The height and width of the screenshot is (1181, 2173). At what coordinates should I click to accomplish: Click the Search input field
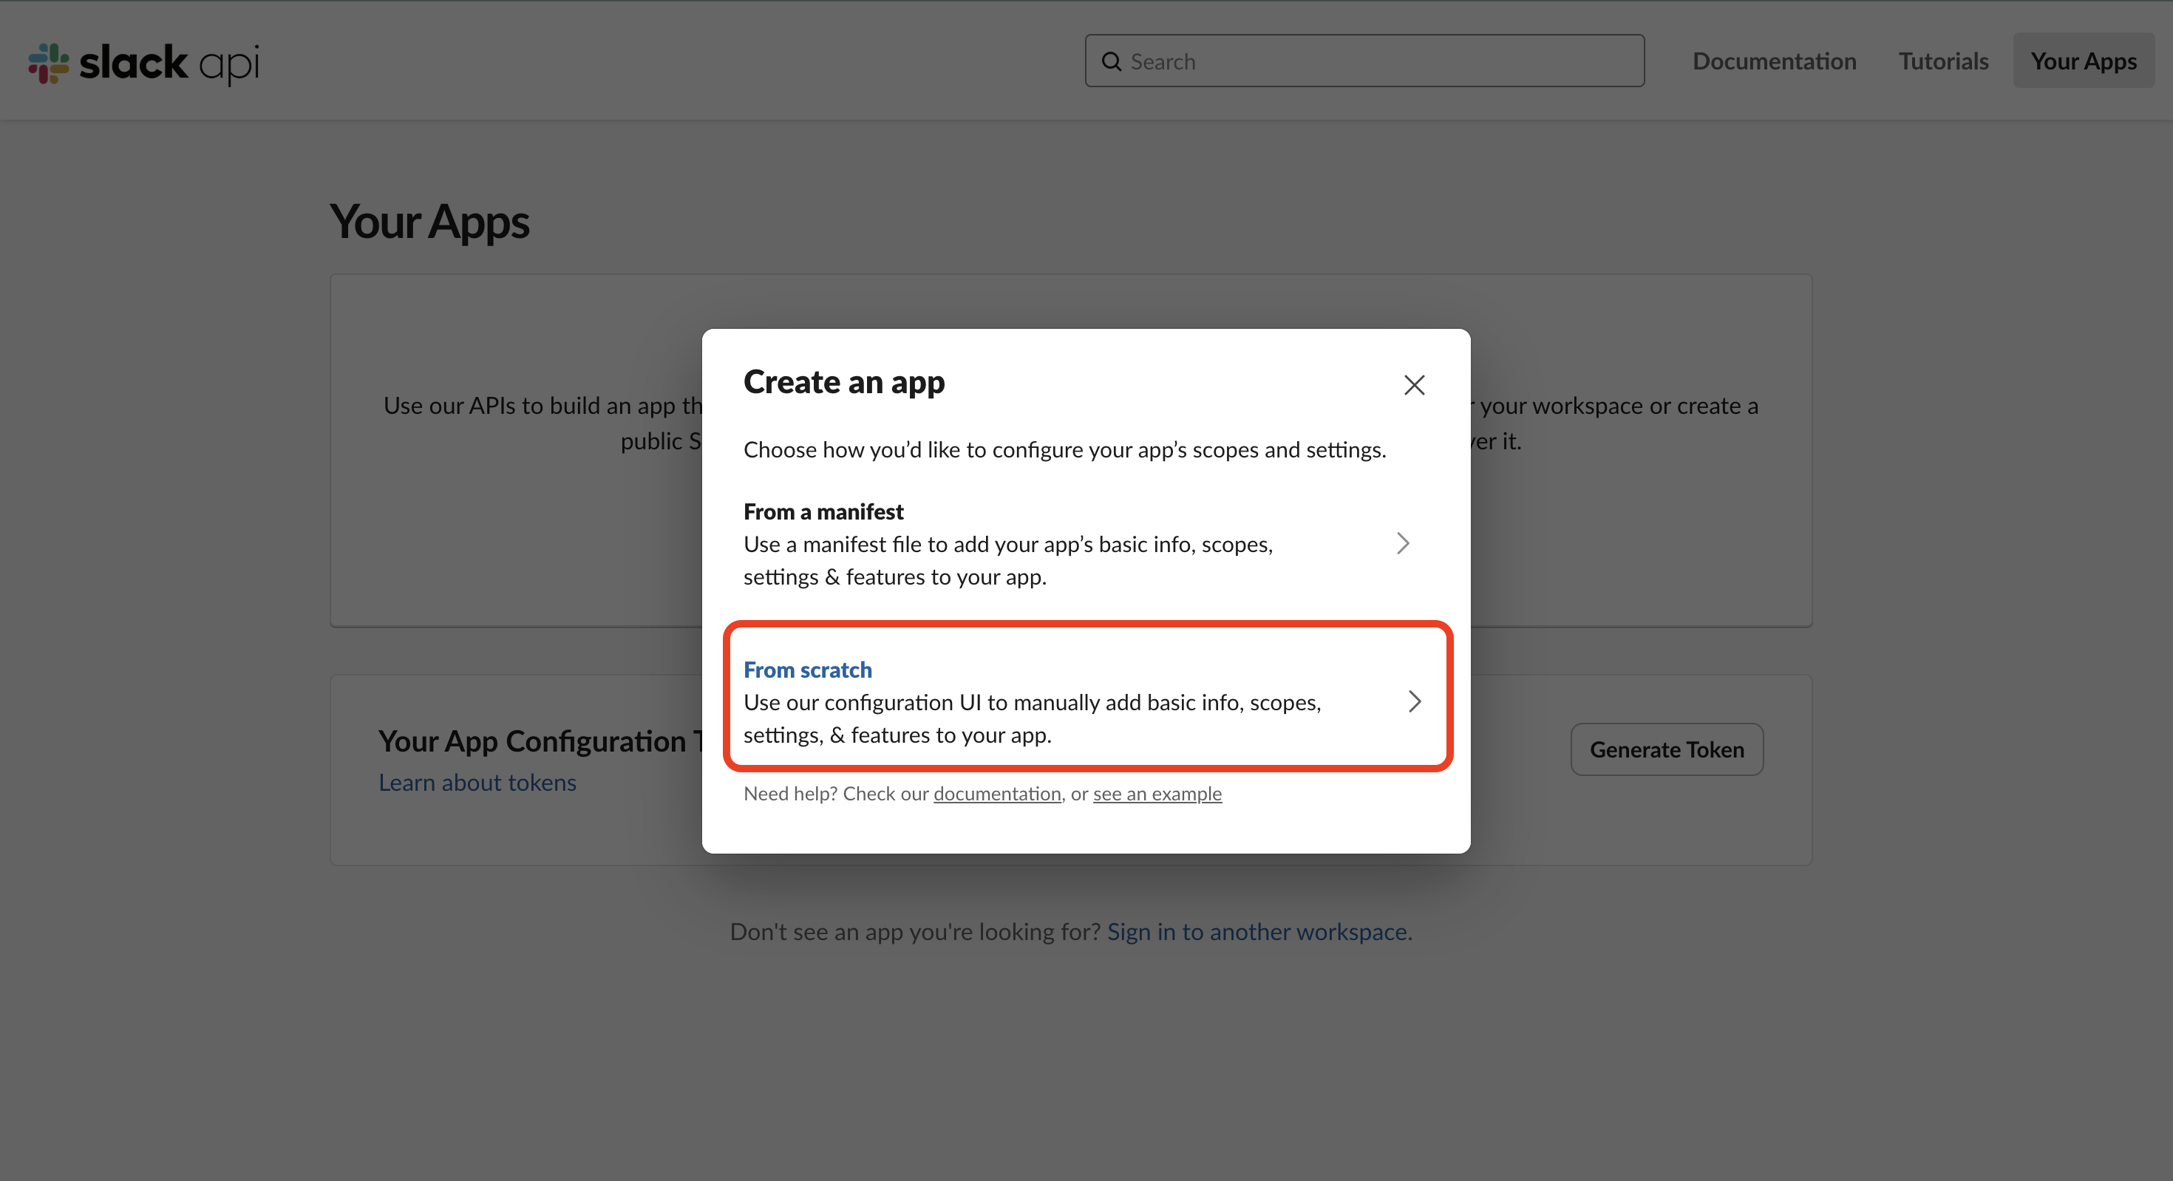(x=1365, y=61)
